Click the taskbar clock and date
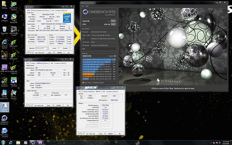 tap(226, 143)
